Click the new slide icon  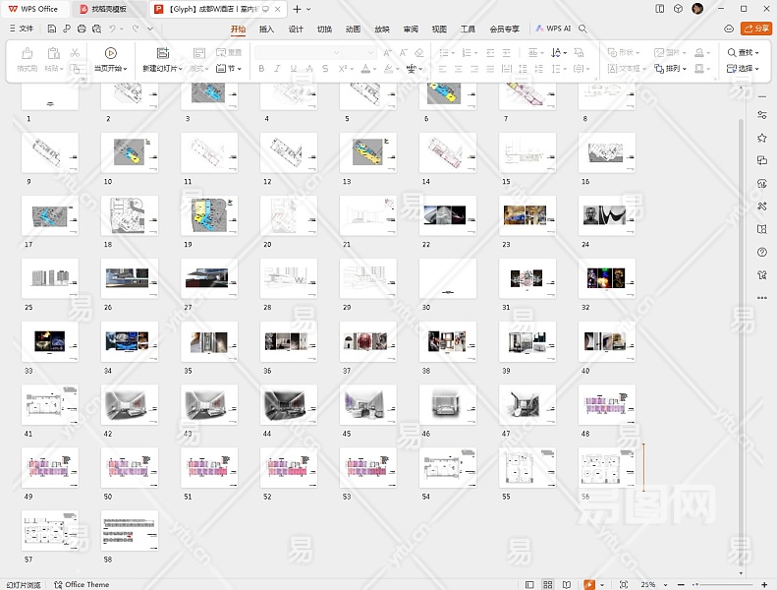[162, 53]
